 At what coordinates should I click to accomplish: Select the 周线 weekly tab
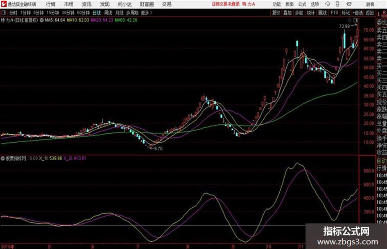(x=108, y=13)
